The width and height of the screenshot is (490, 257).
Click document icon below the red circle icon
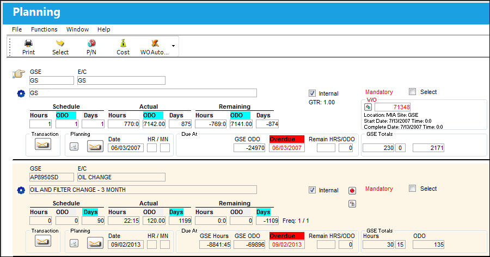[352, 204]
